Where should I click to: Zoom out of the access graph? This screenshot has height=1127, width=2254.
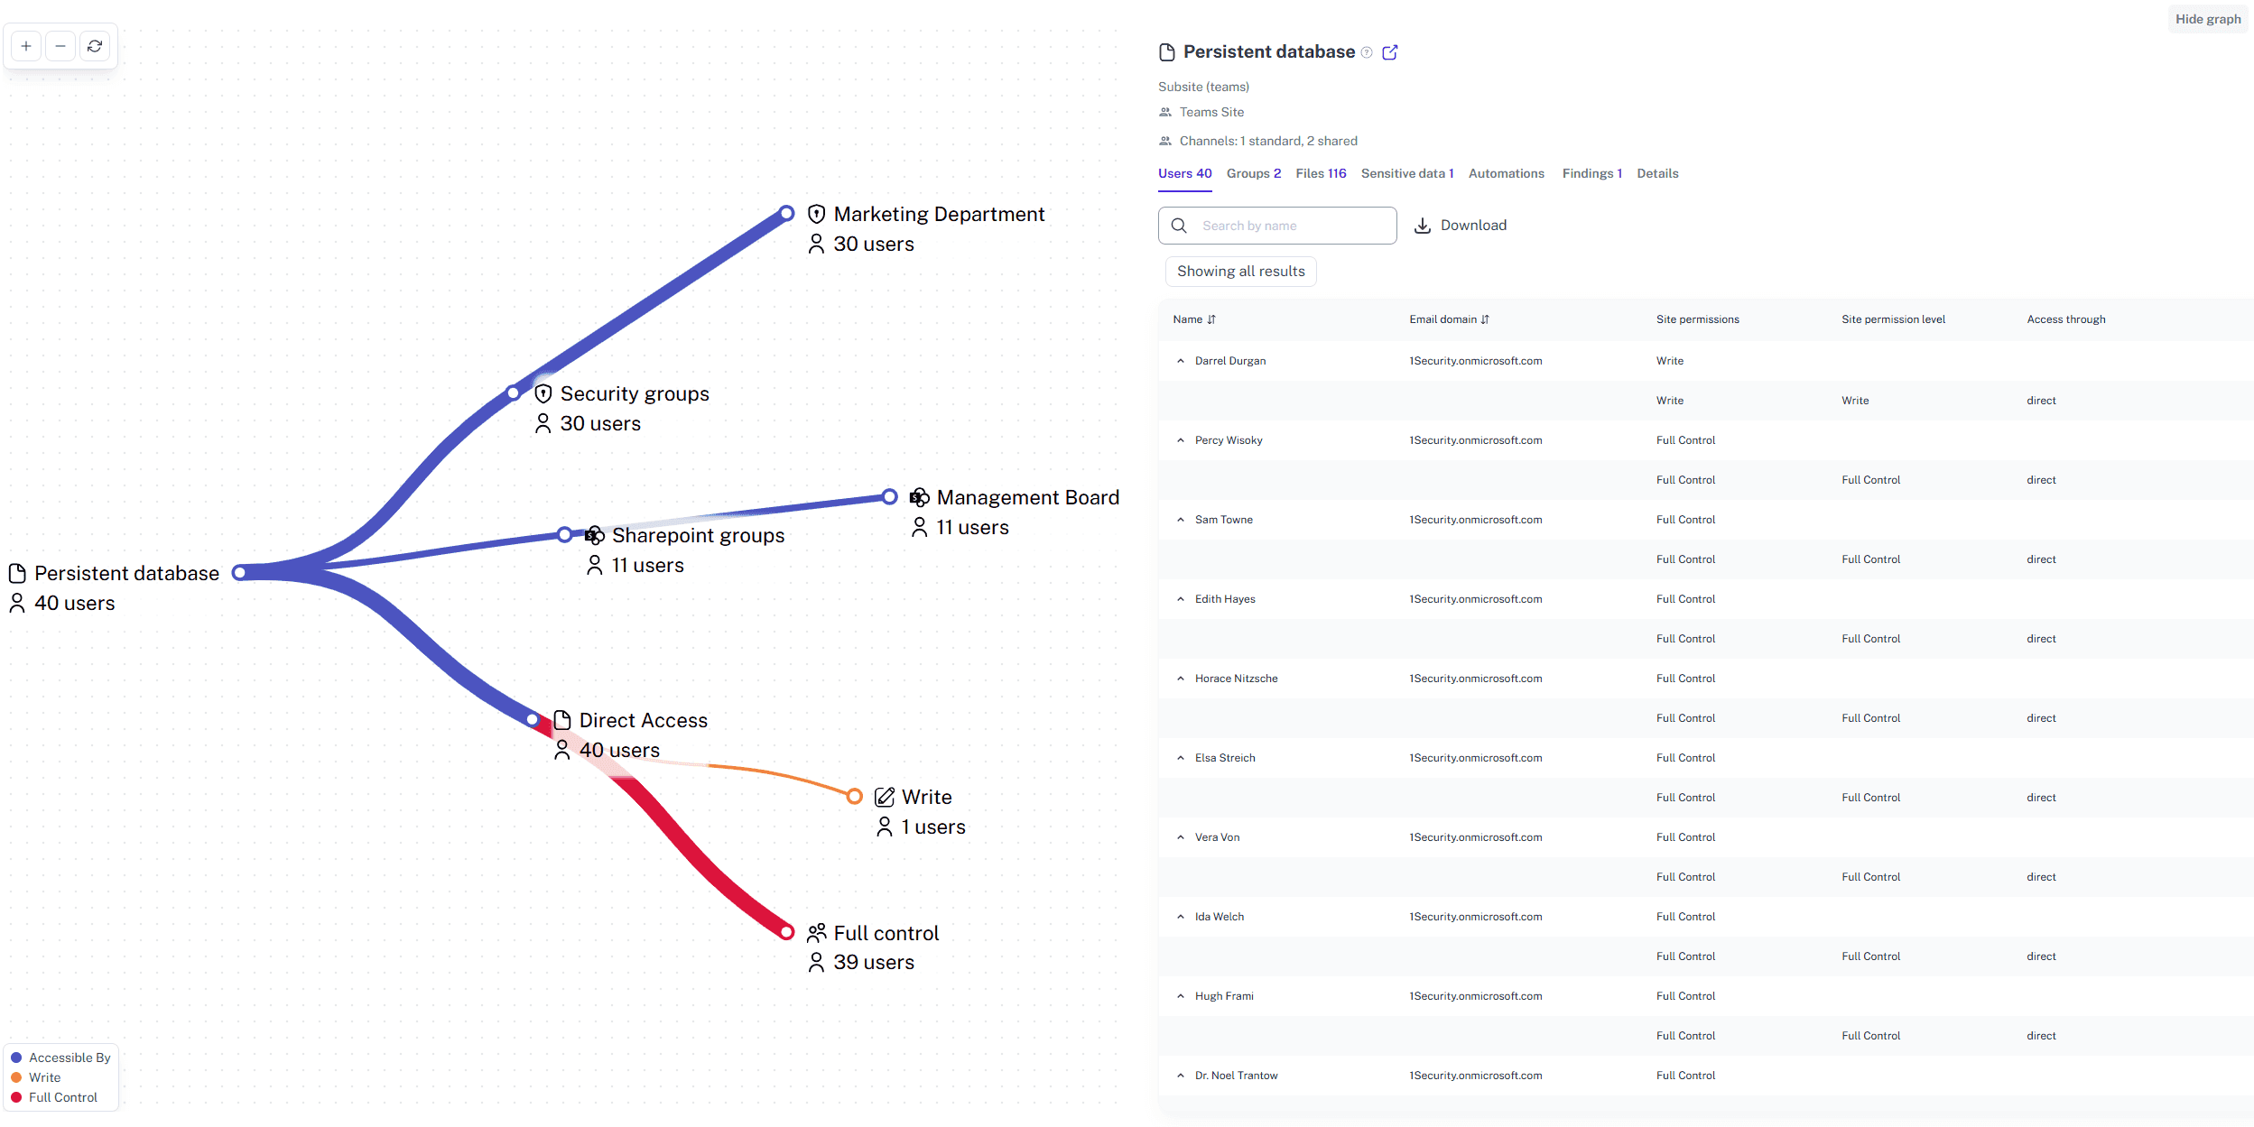[60, 45]
